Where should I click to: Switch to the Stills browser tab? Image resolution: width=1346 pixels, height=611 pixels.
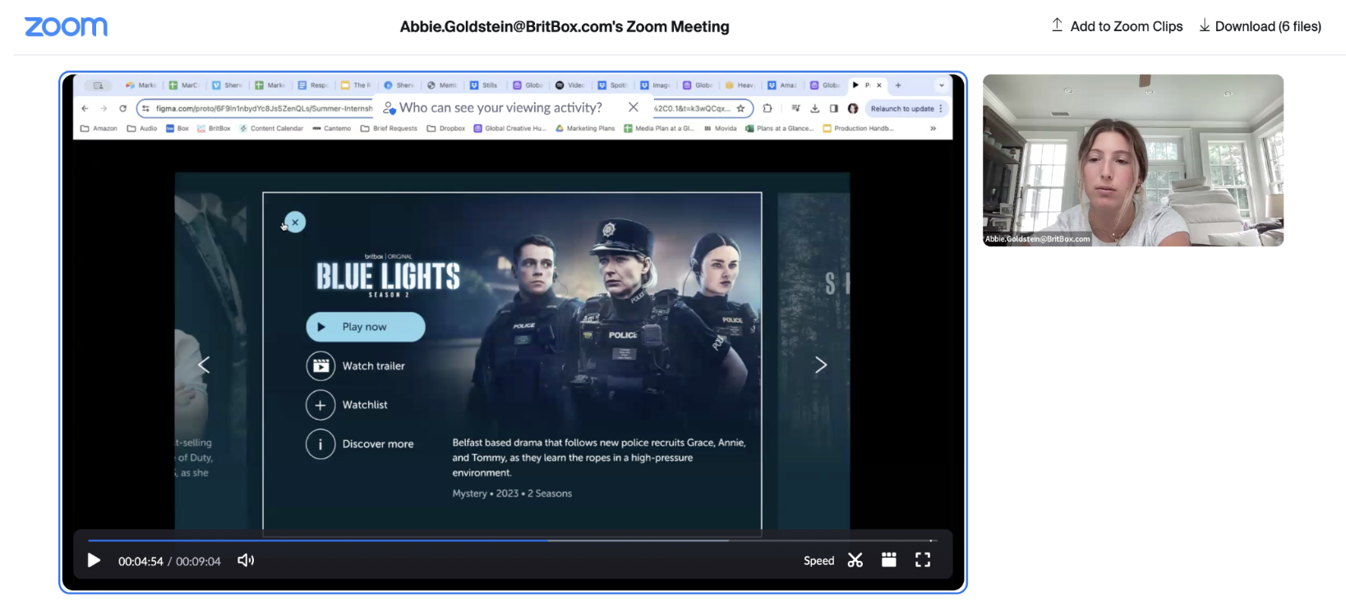click(x=485, y=85)
